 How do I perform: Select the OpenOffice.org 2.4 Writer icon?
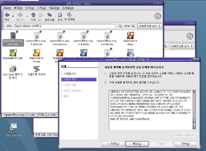tap(107, 35)
